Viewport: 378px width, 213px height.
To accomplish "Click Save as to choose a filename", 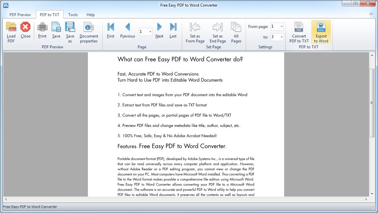I will 70,32.
